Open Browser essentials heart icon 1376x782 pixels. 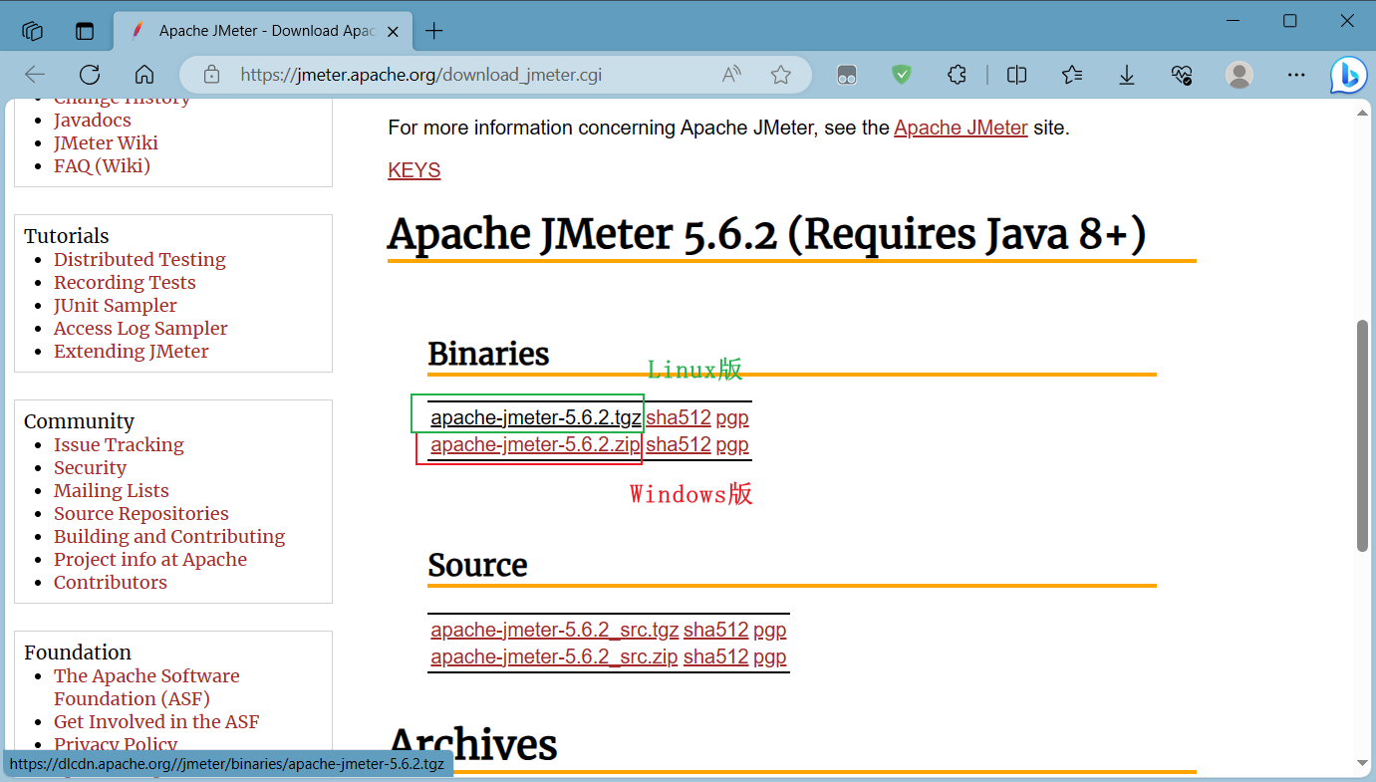coord(1182,75)
